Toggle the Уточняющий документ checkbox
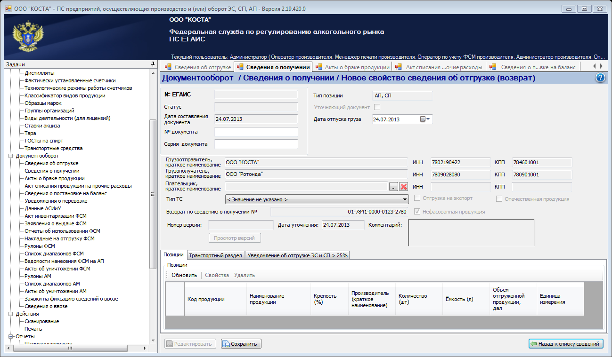The height and width of the screenshot is (357, 612). click(377, 107)
